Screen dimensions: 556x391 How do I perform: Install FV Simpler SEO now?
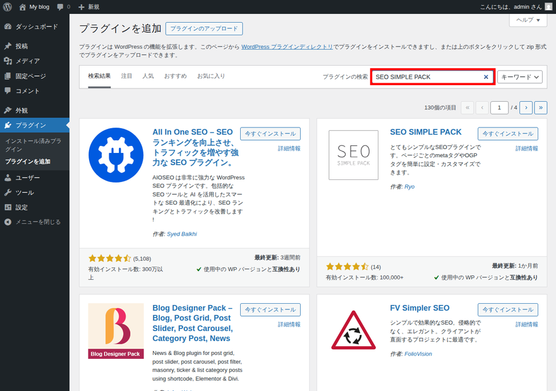508,310
